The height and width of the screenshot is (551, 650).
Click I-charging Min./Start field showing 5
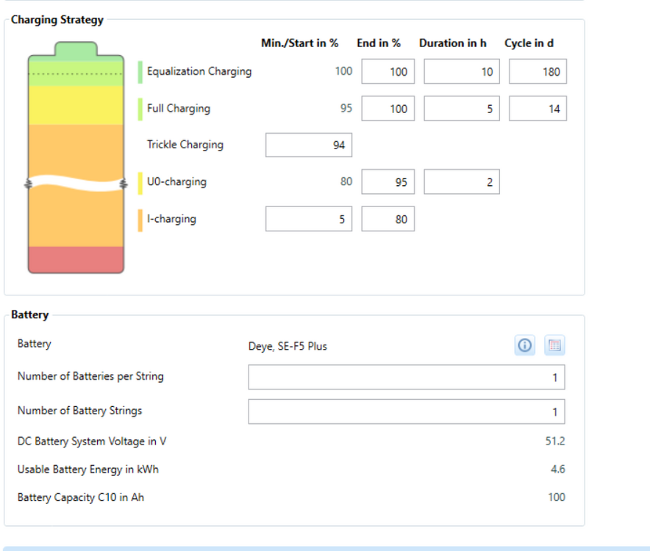pos(308,219)
